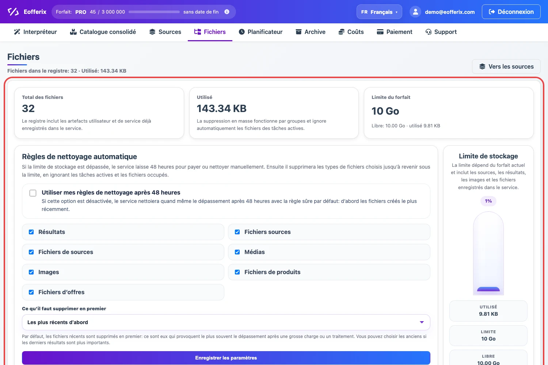Go to the Planificateur tab
This screenshot has width=548, height=365.
pyautogui.click(x=260, y=32)
